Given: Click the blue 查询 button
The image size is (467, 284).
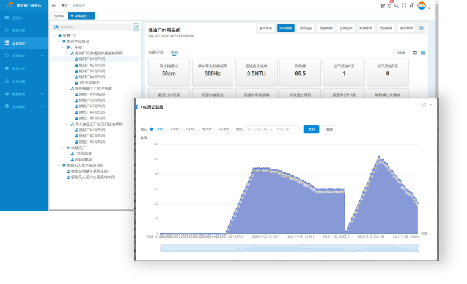Looking at the screenshot, I should click(312, 129).
